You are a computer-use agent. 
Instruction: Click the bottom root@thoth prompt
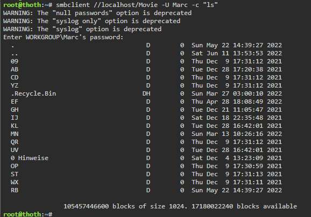click(x=28, y=214)
